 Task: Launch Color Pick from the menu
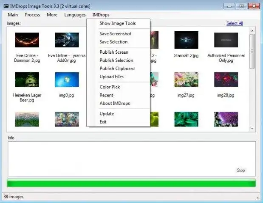click(110, 87)
